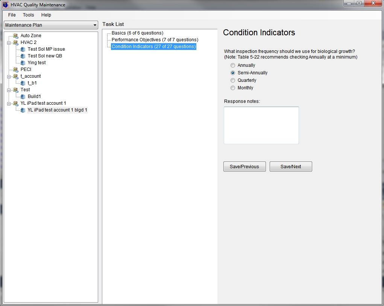Screen dimensions: 384x306
Task: Select the HVAC 2 account label
Action: coord(29,42)
